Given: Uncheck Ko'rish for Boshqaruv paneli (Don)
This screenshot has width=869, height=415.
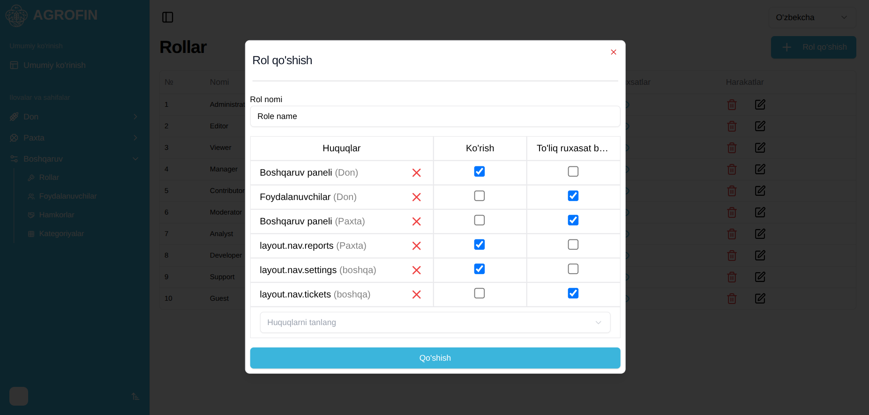Looking at the screenshot, I should pyautogui.click(x=479, y=171).
